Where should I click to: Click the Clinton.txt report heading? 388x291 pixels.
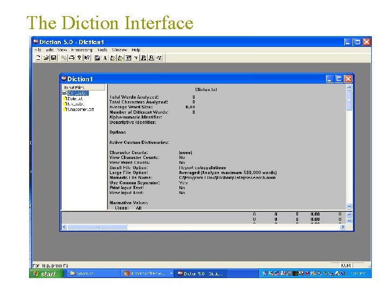206,89
